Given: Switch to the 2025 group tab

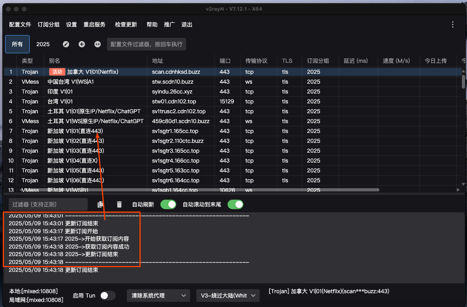Looking at the screenshot, I should tap(43, 44).
